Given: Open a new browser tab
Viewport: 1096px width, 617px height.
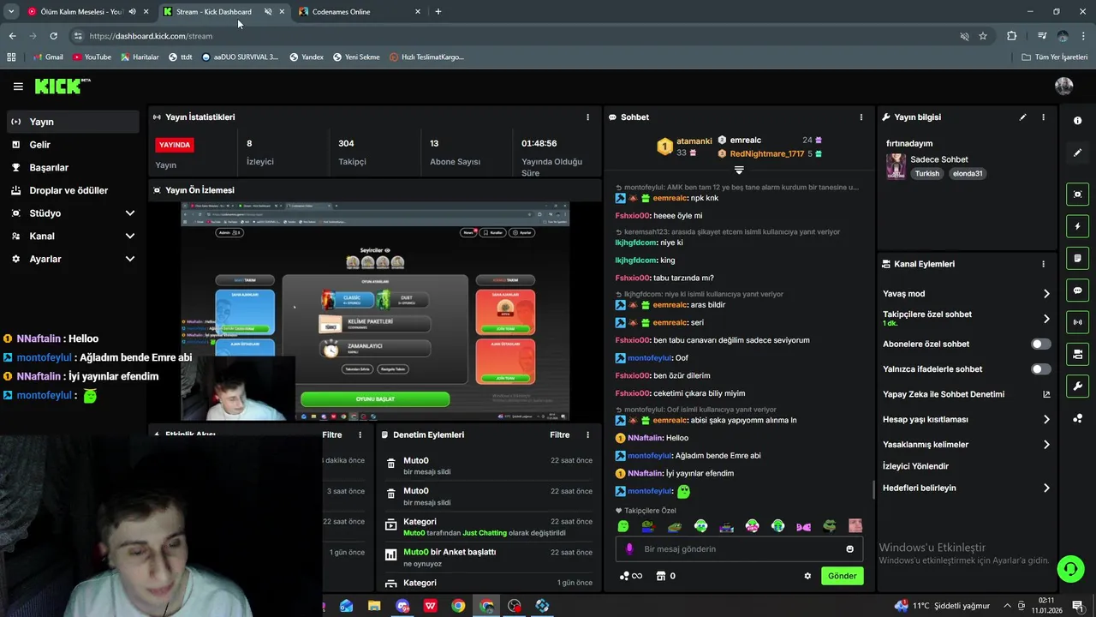Looking at the screenshot, I should click(438, 12).
